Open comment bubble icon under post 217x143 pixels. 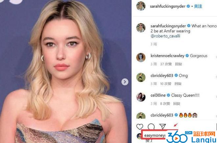(x=151, y=126)
